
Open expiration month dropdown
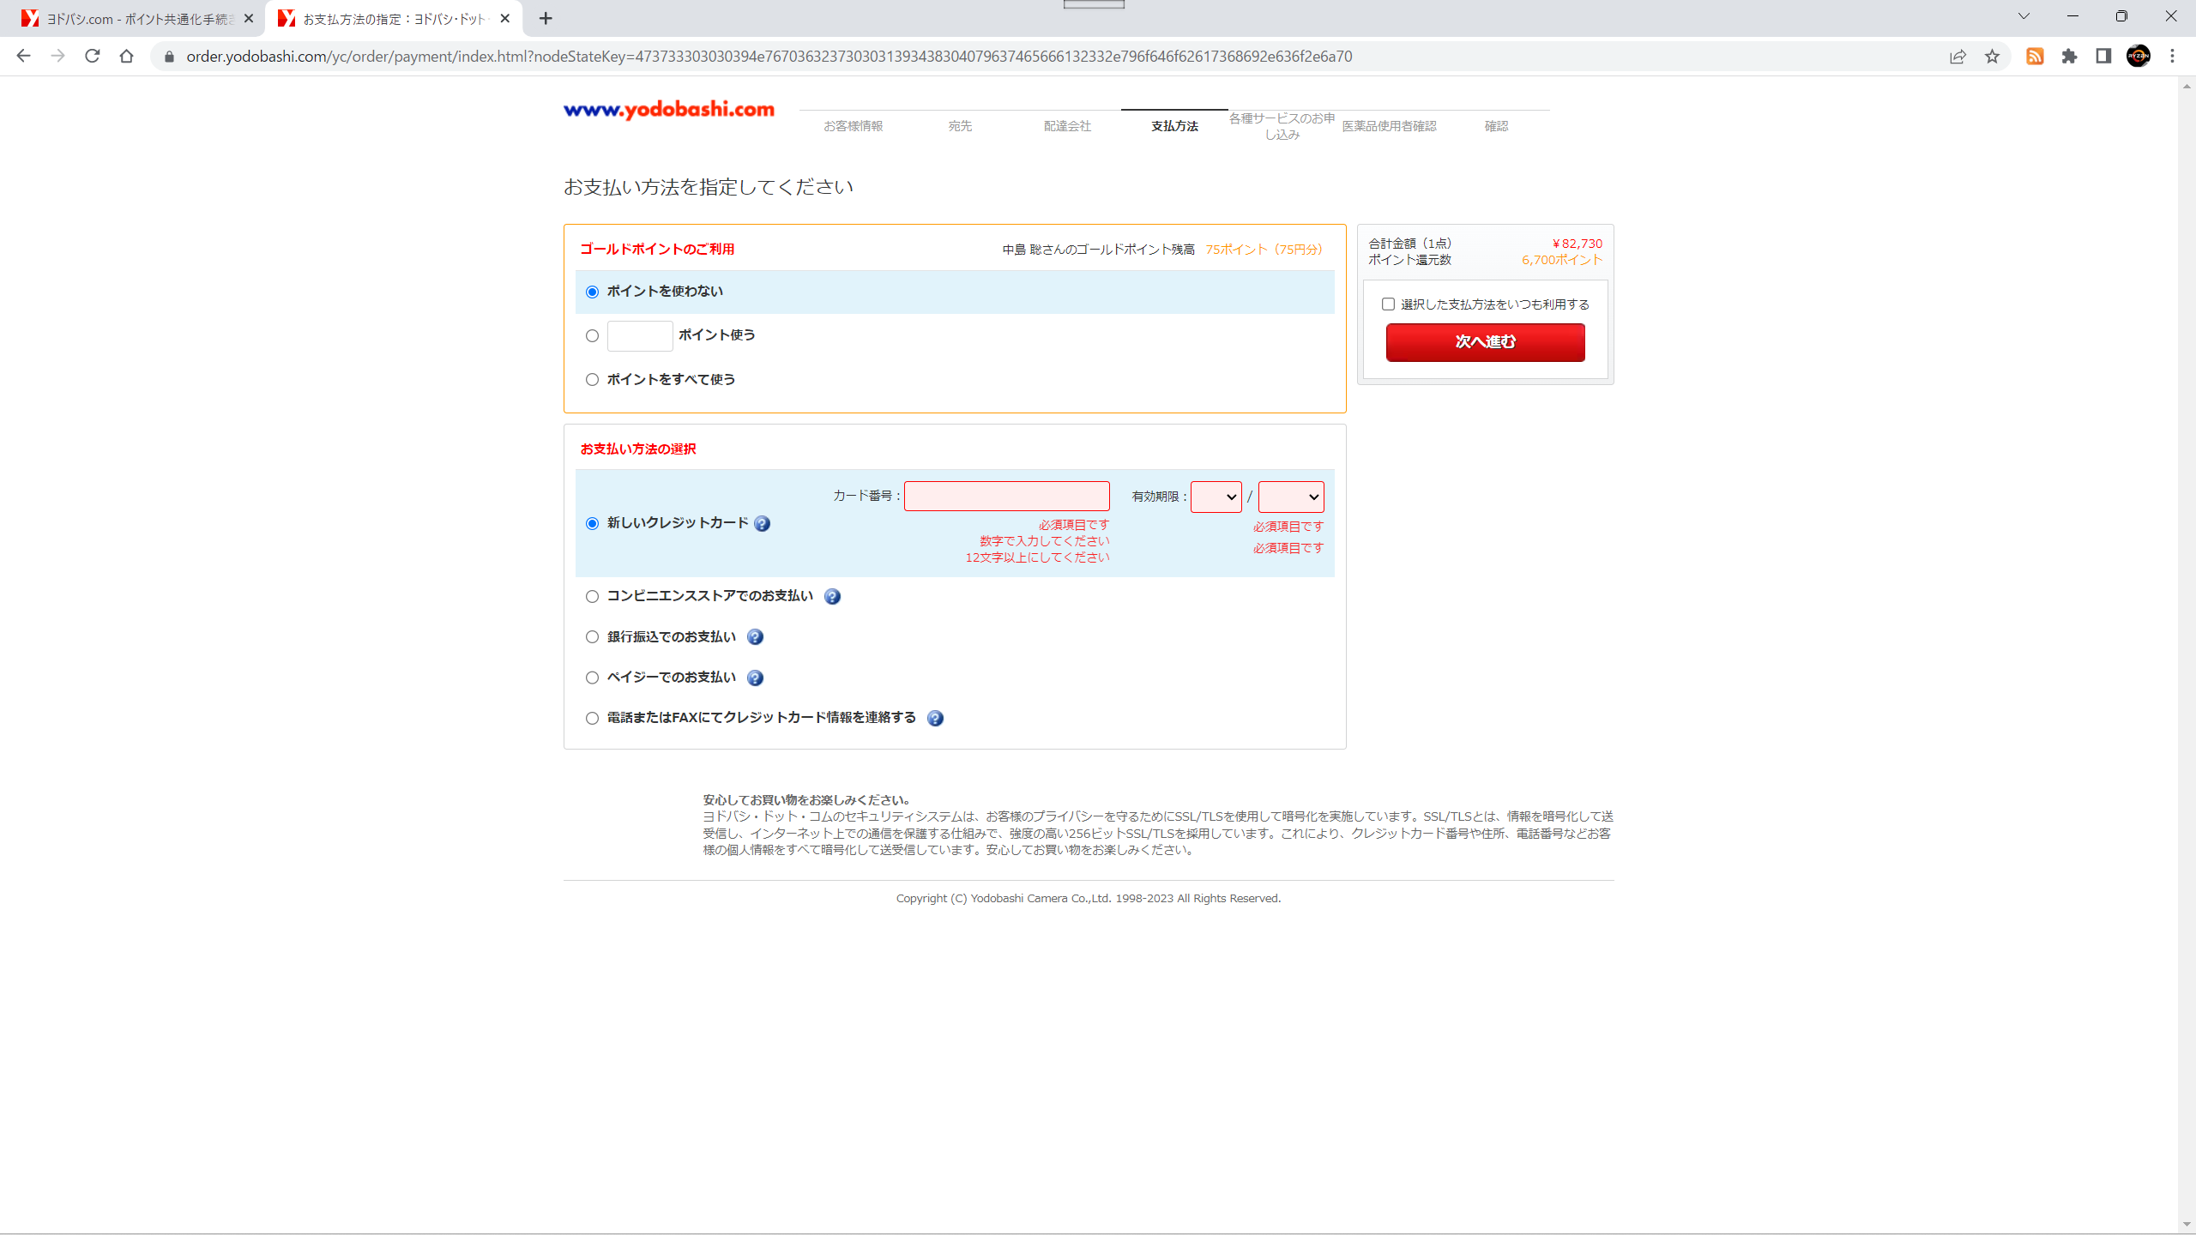(x=1216, y=497)
